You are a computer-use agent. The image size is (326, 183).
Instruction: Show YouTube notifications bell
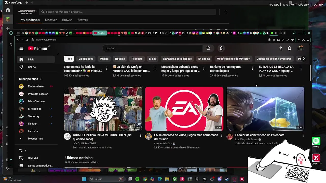pyautogui.click(x=290, y=48)
